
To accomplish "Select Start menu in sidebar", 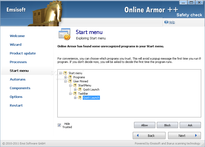I will [x=19, y=71].
